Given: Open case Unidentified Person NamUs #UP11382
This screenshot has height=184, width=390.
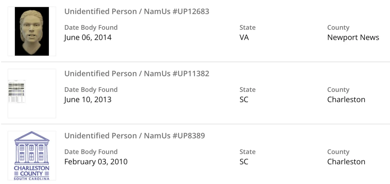Looking at the screenshot, I should pyautogui.click(x=136, y=73).
